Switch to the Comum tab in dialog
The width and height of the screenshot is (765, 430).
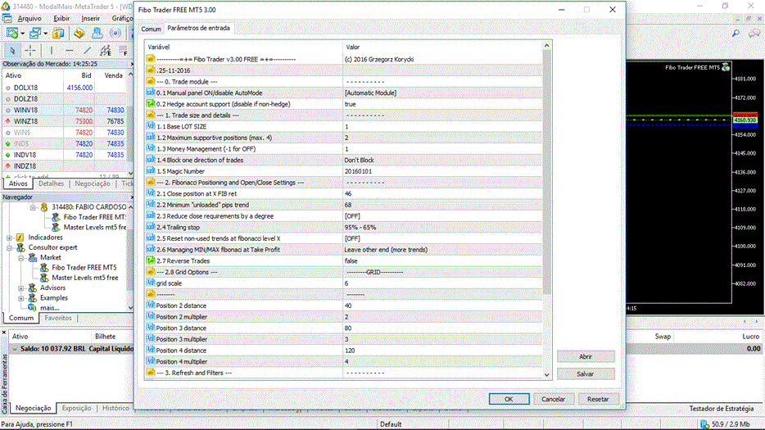151,29
